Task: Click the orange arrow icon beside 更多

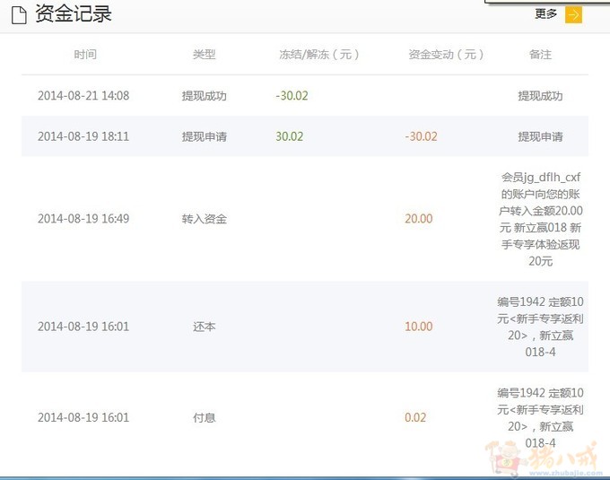Action: (x=573, y=14)
